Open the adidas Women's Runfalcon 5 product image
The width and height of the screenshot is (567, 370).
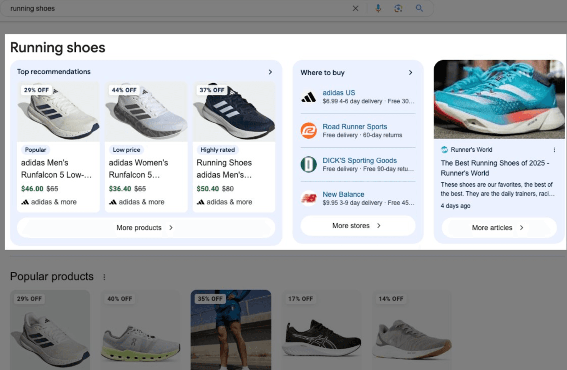pyautogui.click(x=146, y=111)
